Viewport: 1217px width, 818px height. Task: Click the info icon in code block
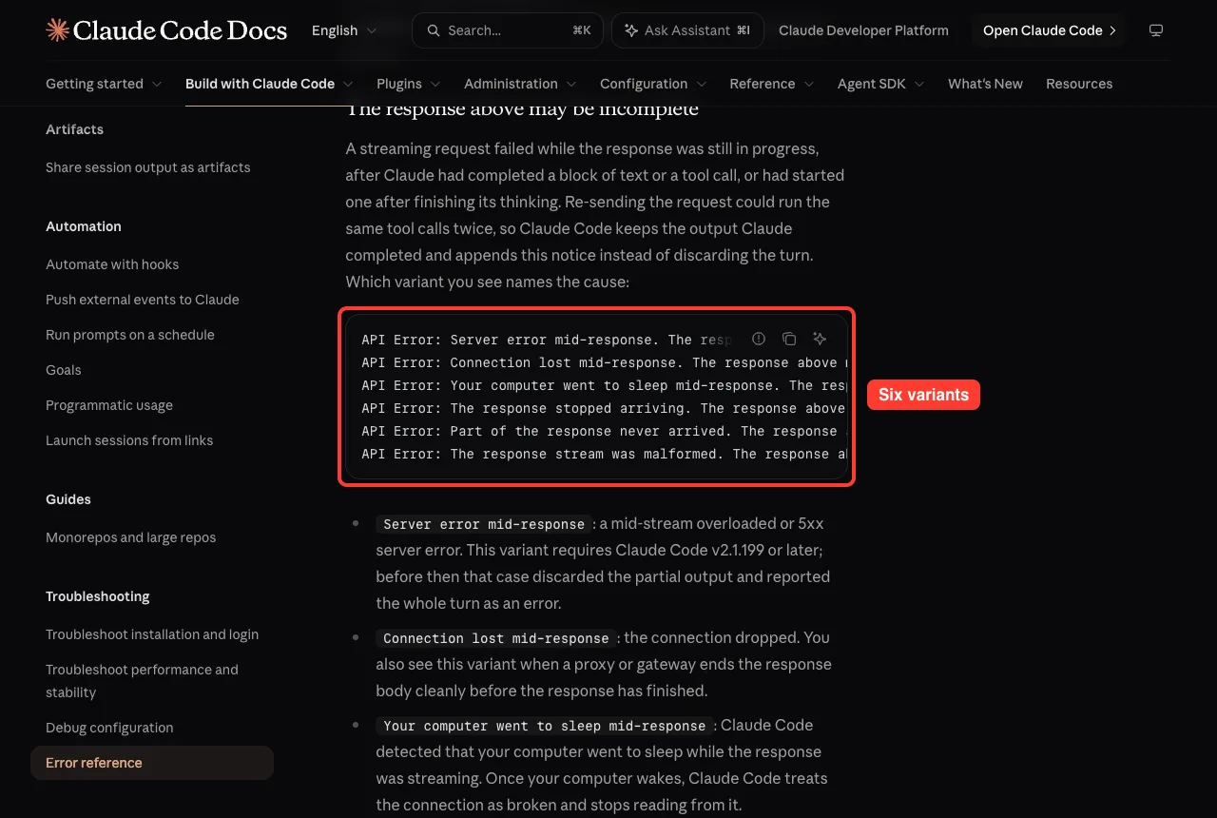[x=759, y=339]
